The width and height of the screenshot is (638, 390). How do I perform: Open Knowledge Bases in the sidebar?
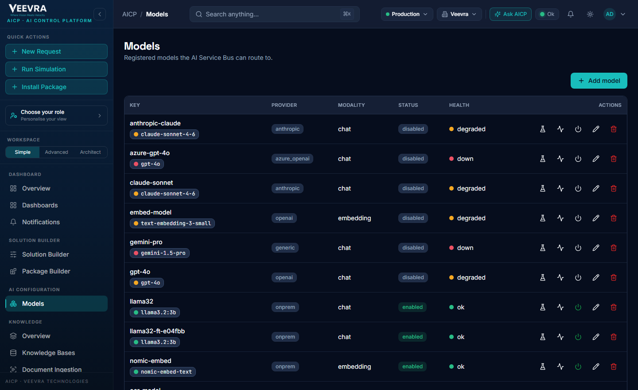click(x=56, y=353)
